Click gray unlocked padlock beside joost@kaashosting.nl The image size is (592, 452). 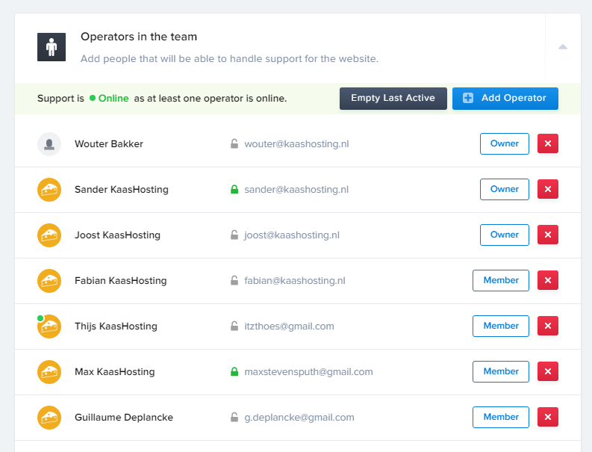234,235
